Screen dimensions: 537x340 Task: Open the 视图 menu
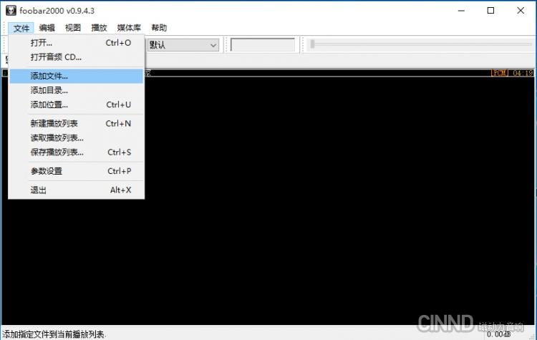point(73,28)
